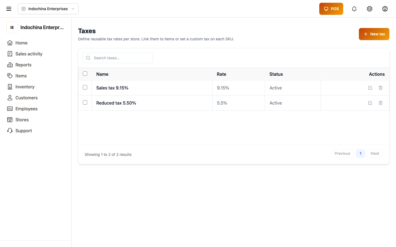Select all taxes with header checkbox
The width and height of the screenshot is (396, 247).
pyautogui.click(x=85, y=74)
